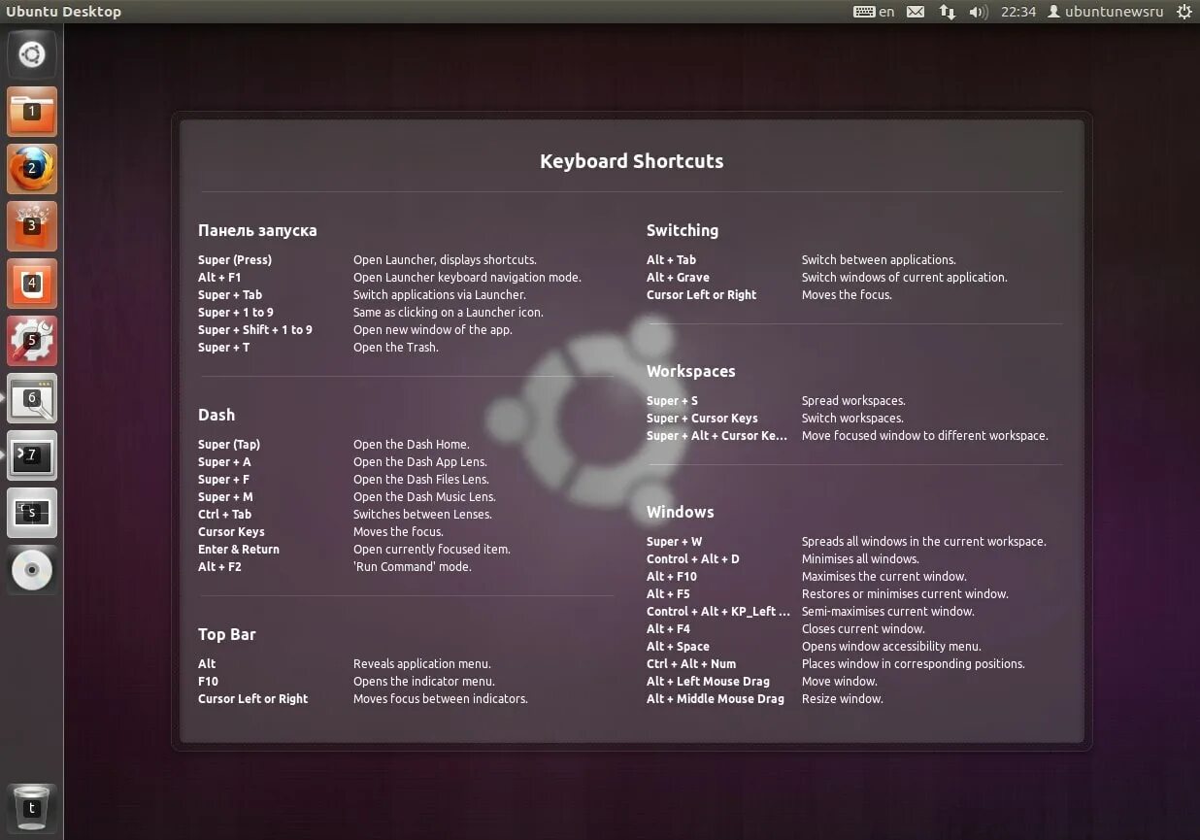The width and height of the screenshot is (1200, 840).
Task: Click 'Open the Trash.' description
Action: 396,348
